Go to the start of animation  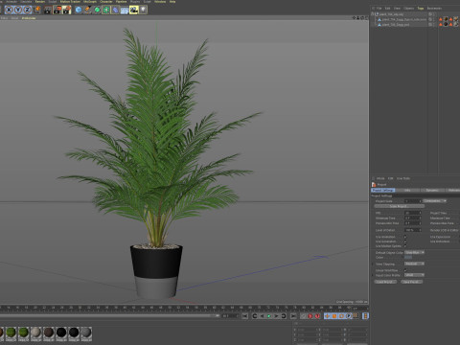tap(245, 316)
